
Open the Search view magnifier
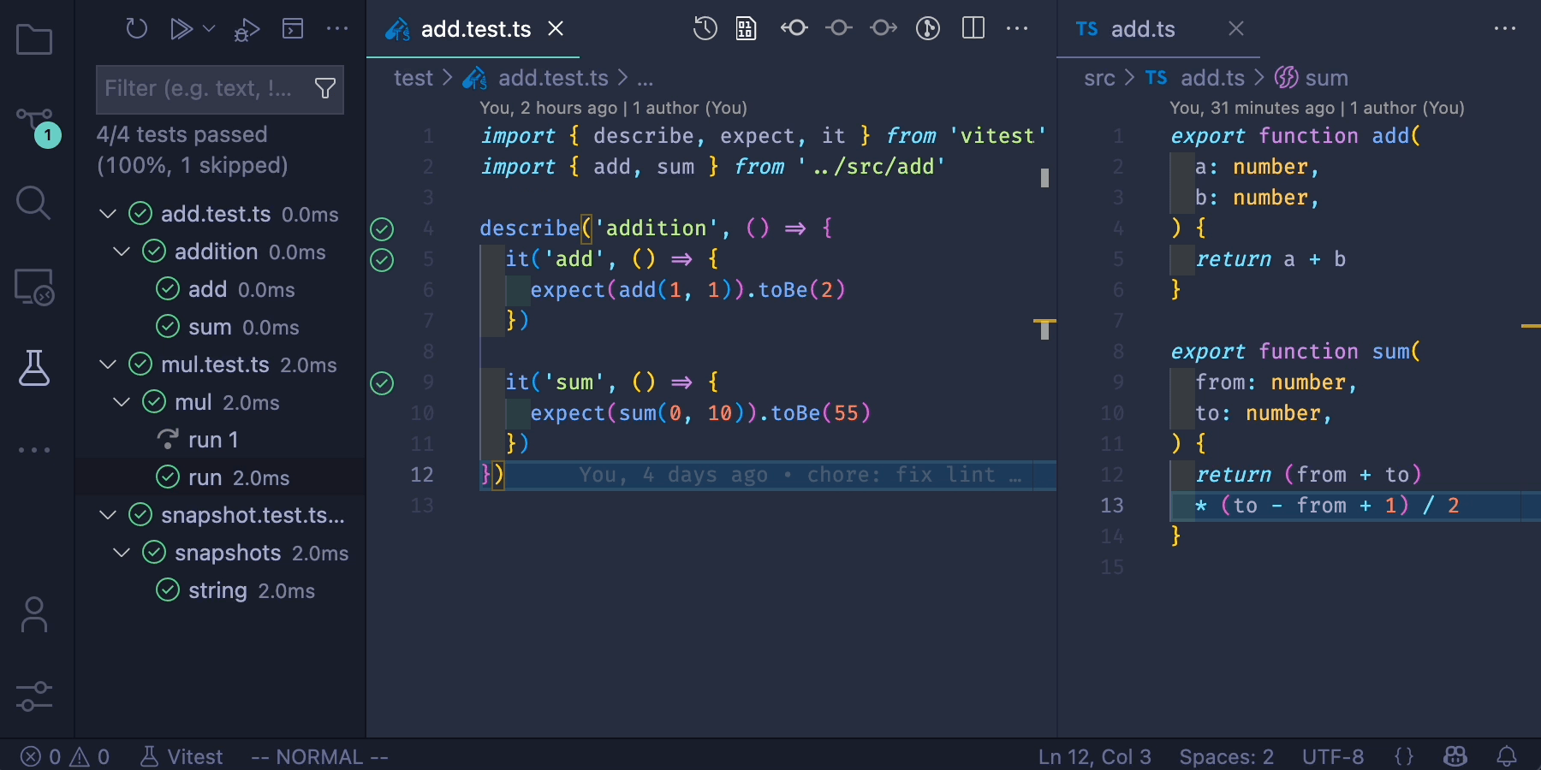pos(34,203)
